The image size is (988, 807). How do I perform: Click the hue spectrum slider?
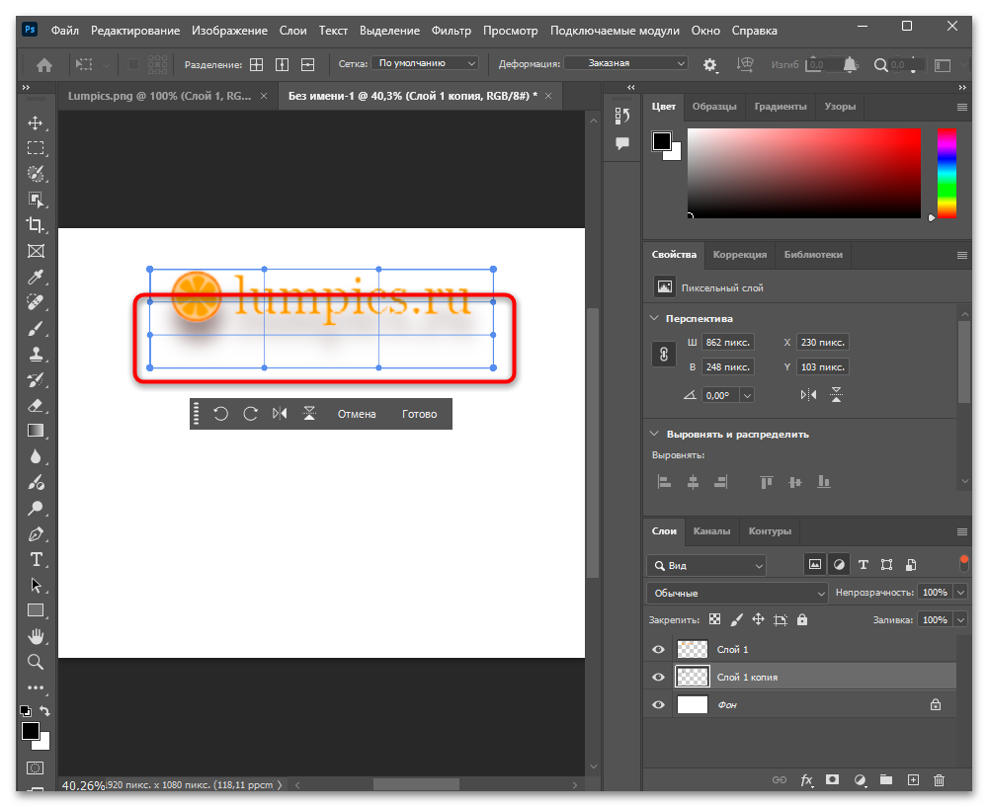947,173
